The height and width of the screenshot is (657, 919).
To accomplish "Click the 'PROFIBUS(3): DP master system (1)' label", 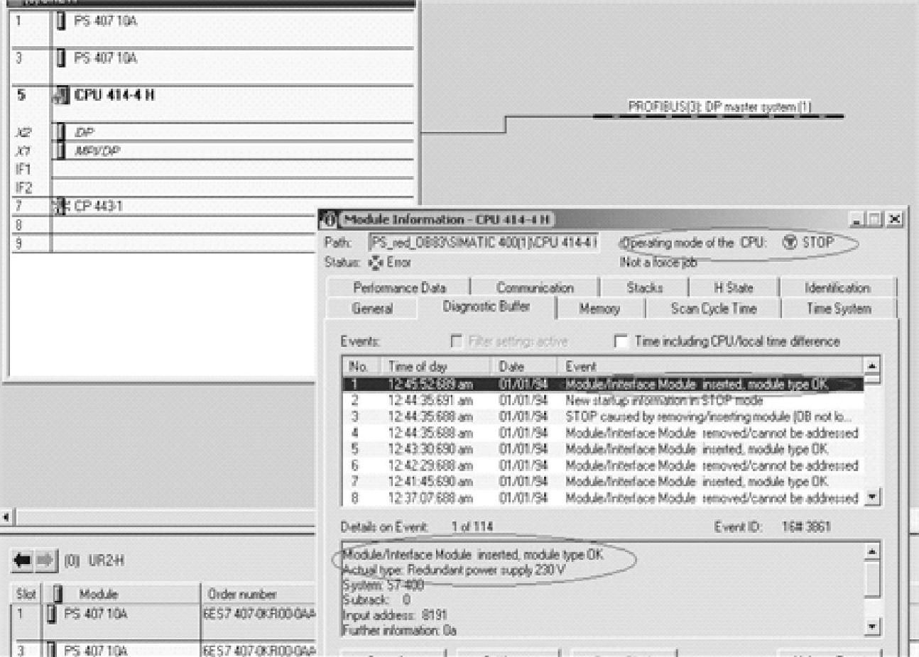I will coord(719,107).
